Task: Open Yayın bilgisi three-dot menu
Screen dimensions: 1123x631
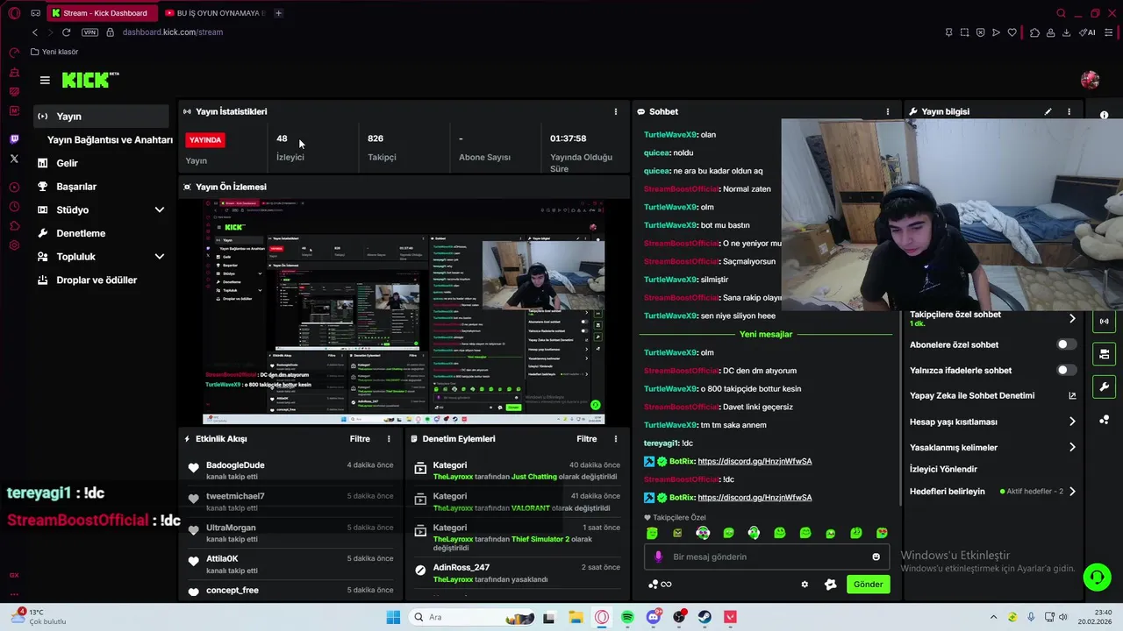Action: tap(1069, 111)
